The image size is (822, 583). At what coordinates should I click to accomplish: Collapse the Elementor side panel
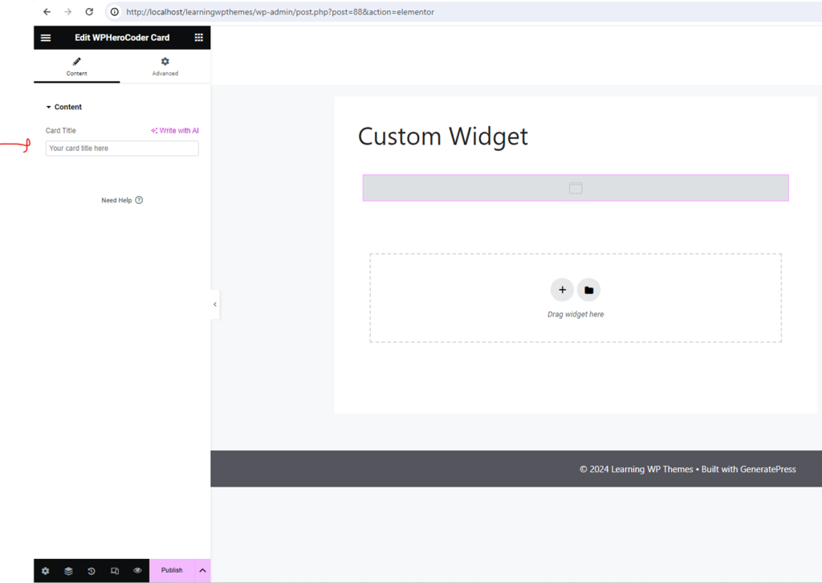pos(214,304)
